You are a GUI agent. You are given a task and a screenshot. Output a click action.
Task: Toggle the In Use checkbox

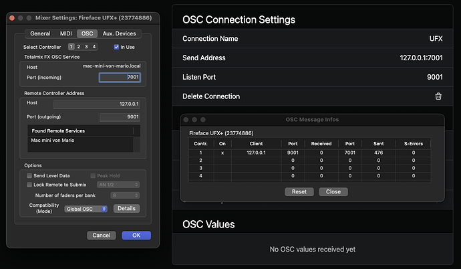point(116,47)
